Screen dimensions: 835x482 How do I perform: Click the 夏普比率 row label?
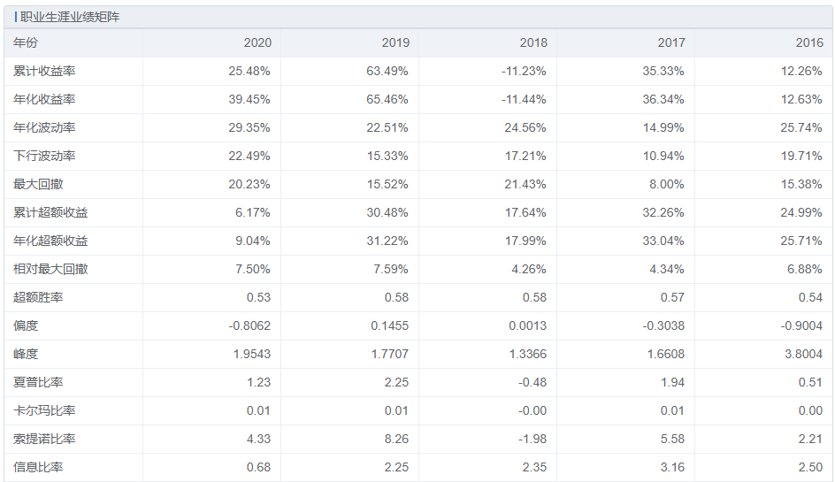click(38, 382)
